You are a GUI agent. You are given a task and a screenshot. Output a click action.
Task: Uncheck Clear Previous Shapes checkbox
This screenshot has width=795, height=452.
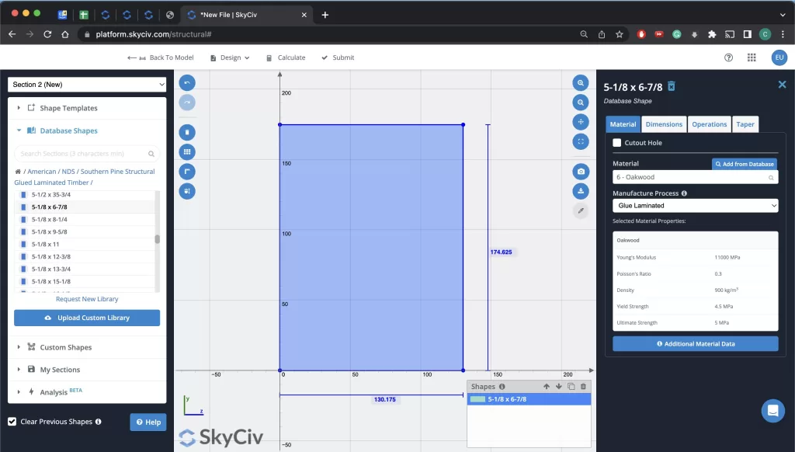pos(12,422)
